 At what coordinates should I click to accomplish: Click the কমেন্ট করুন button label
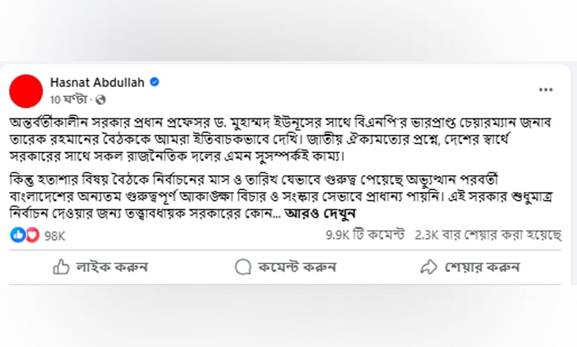point(297,267)
